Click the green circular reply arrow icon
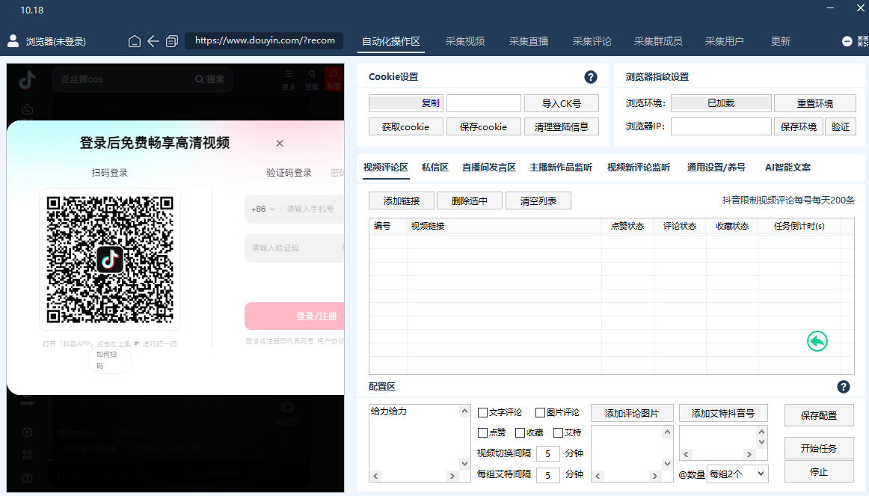The height and width of the screenshot is (496, 869). 817,341
